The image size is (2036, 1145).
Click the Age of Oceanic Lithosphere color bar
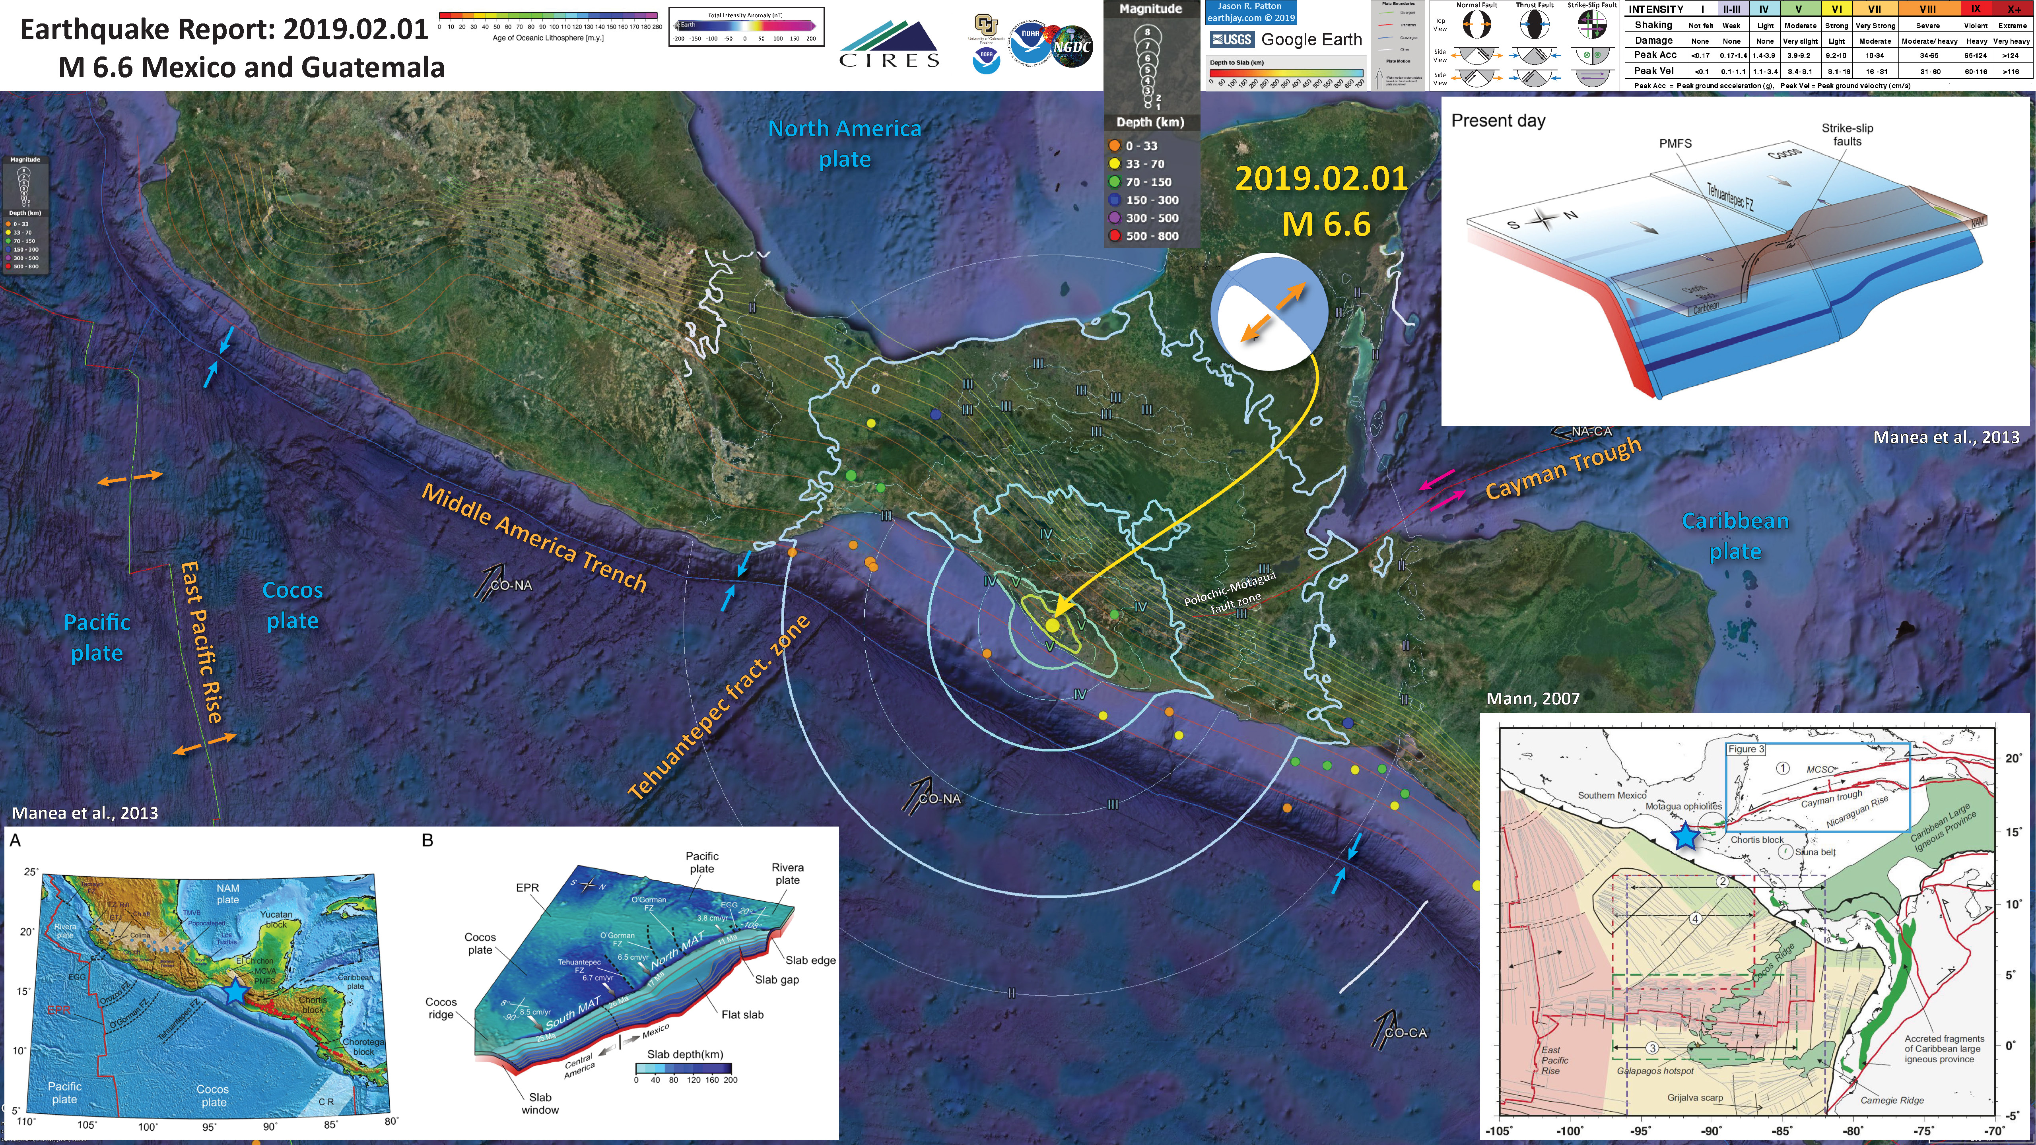click(548, 16)
